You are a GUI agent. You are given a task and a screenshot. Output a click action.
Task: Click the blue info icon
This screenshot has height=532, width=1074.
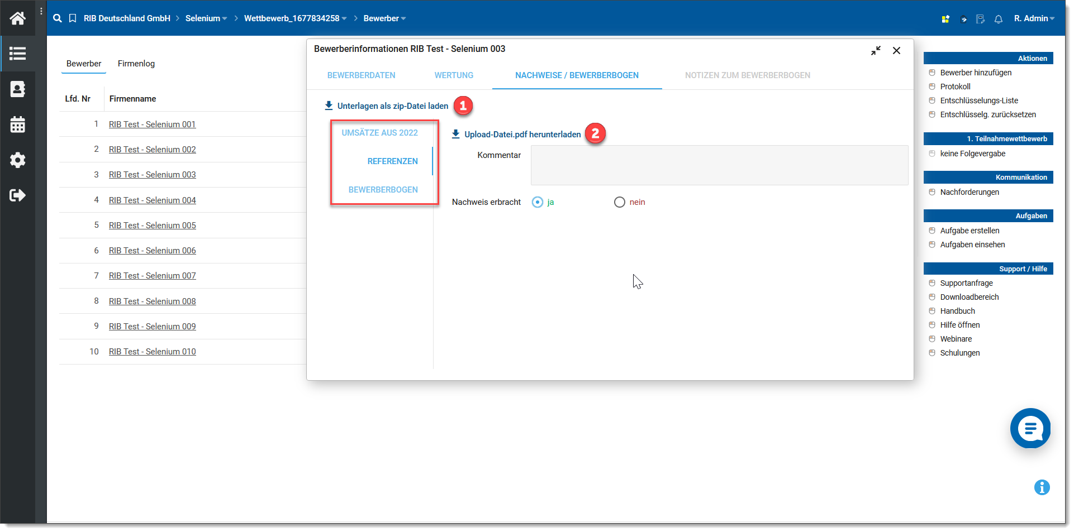pyautogui.click(x=1042, y=487)
